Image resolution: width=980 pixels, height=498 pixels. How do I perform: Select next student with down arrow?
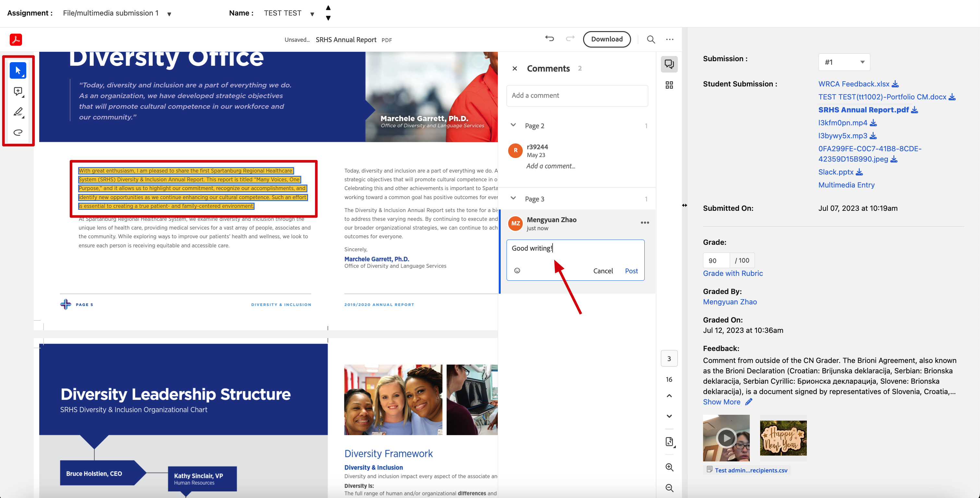pos(328,18)
